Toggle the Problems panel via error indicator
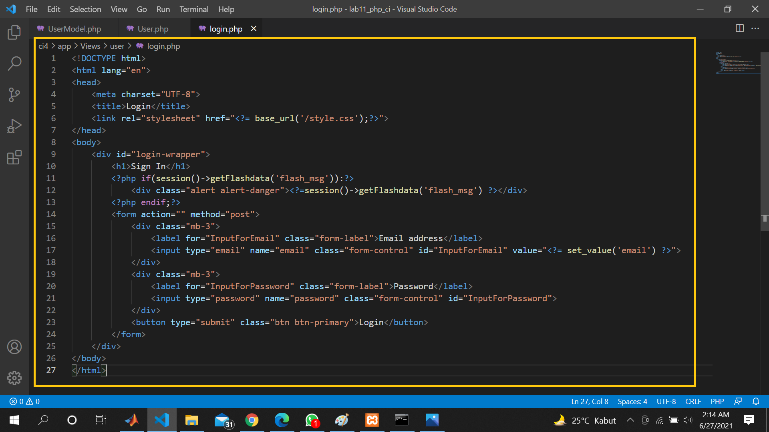The image size is (769, 432). click(24, 401)
